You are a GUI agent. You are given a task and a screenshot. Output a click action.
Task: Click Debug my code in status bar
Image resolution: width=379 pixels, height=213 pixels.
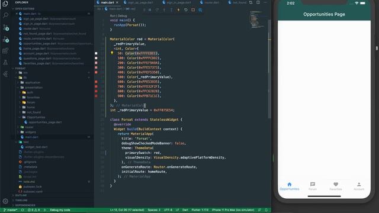coord(60,210)
